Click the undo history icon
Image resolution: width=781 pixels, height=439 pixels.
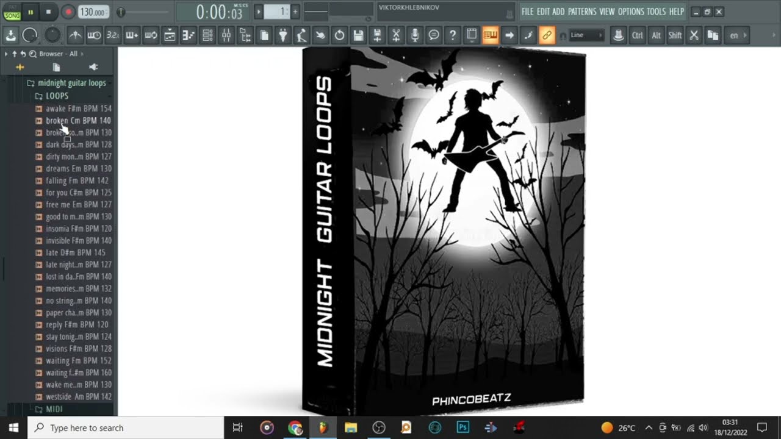(339, 35)
